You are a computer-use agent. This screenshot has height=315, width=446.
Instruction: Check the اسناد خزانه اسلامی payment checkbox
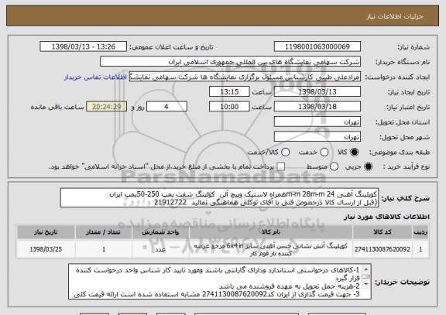(x=281, y=167)
